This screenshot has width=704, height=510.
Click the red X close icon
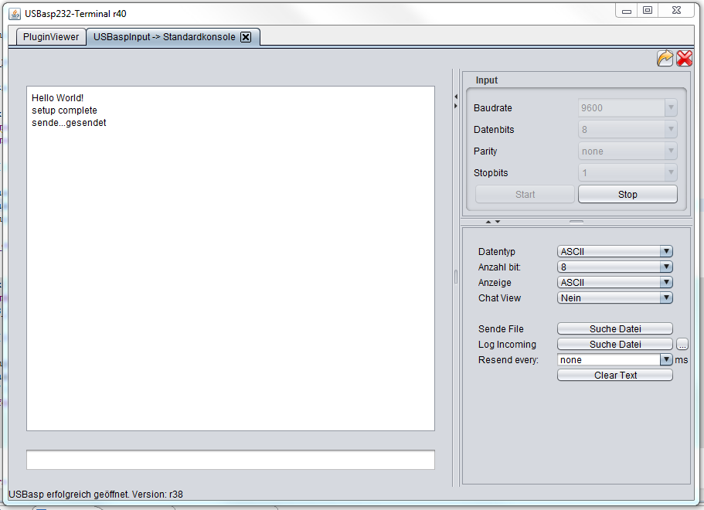point(684,59)
